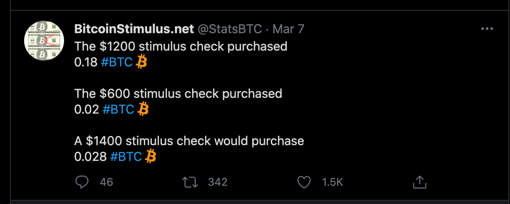The width and height of the screenshot is (510, 204).
Task: Click the Bitcoin emoji beside 0.18 #BTC
Action: [x=142, y=62]
